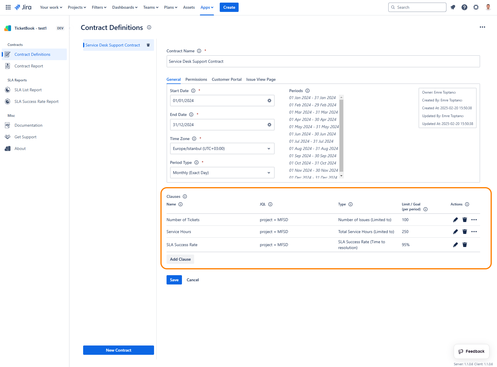
Task: Switch to the Permissions tab
Action: (196, 79)
